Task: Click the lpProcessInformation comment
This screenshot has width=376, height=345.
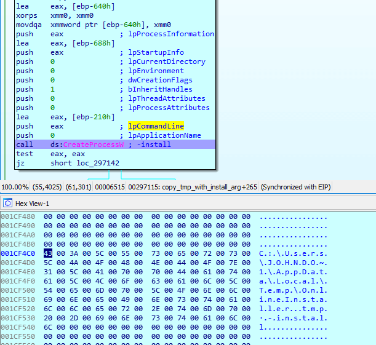Action: (x=171, y=34)
